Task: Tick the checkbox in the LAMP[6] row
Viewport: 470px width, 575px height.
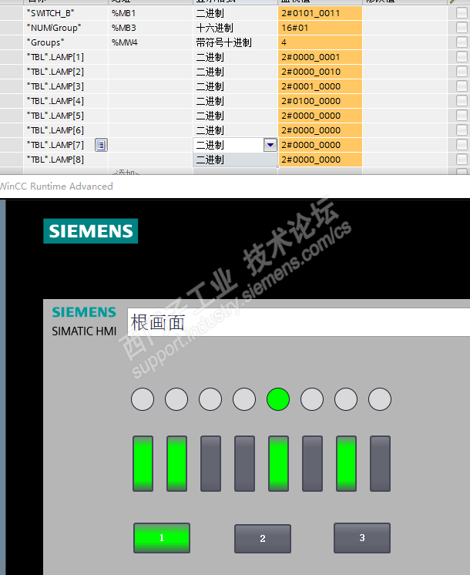Action: coord(462,130)
